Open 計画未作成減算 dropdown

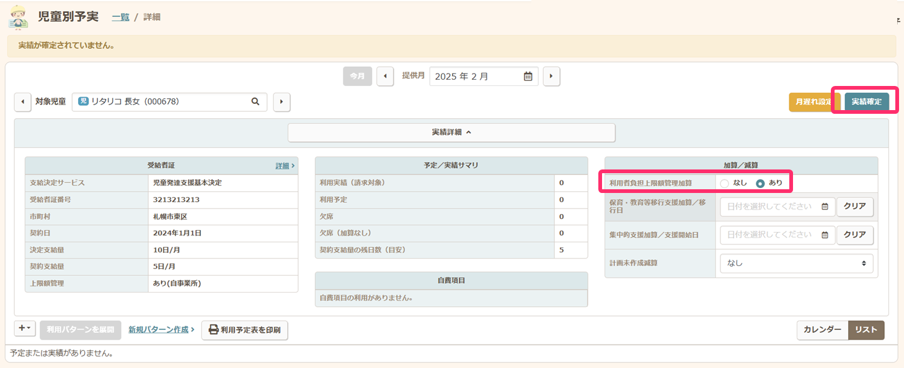[x=796, y=263]
